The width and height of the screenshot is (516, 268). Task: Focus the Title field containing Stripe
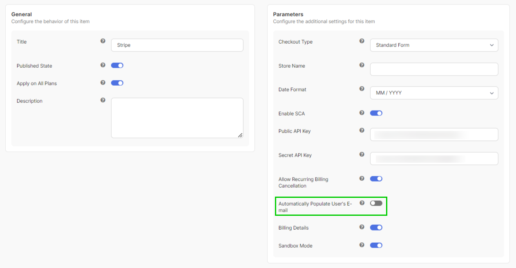(177, 45)
